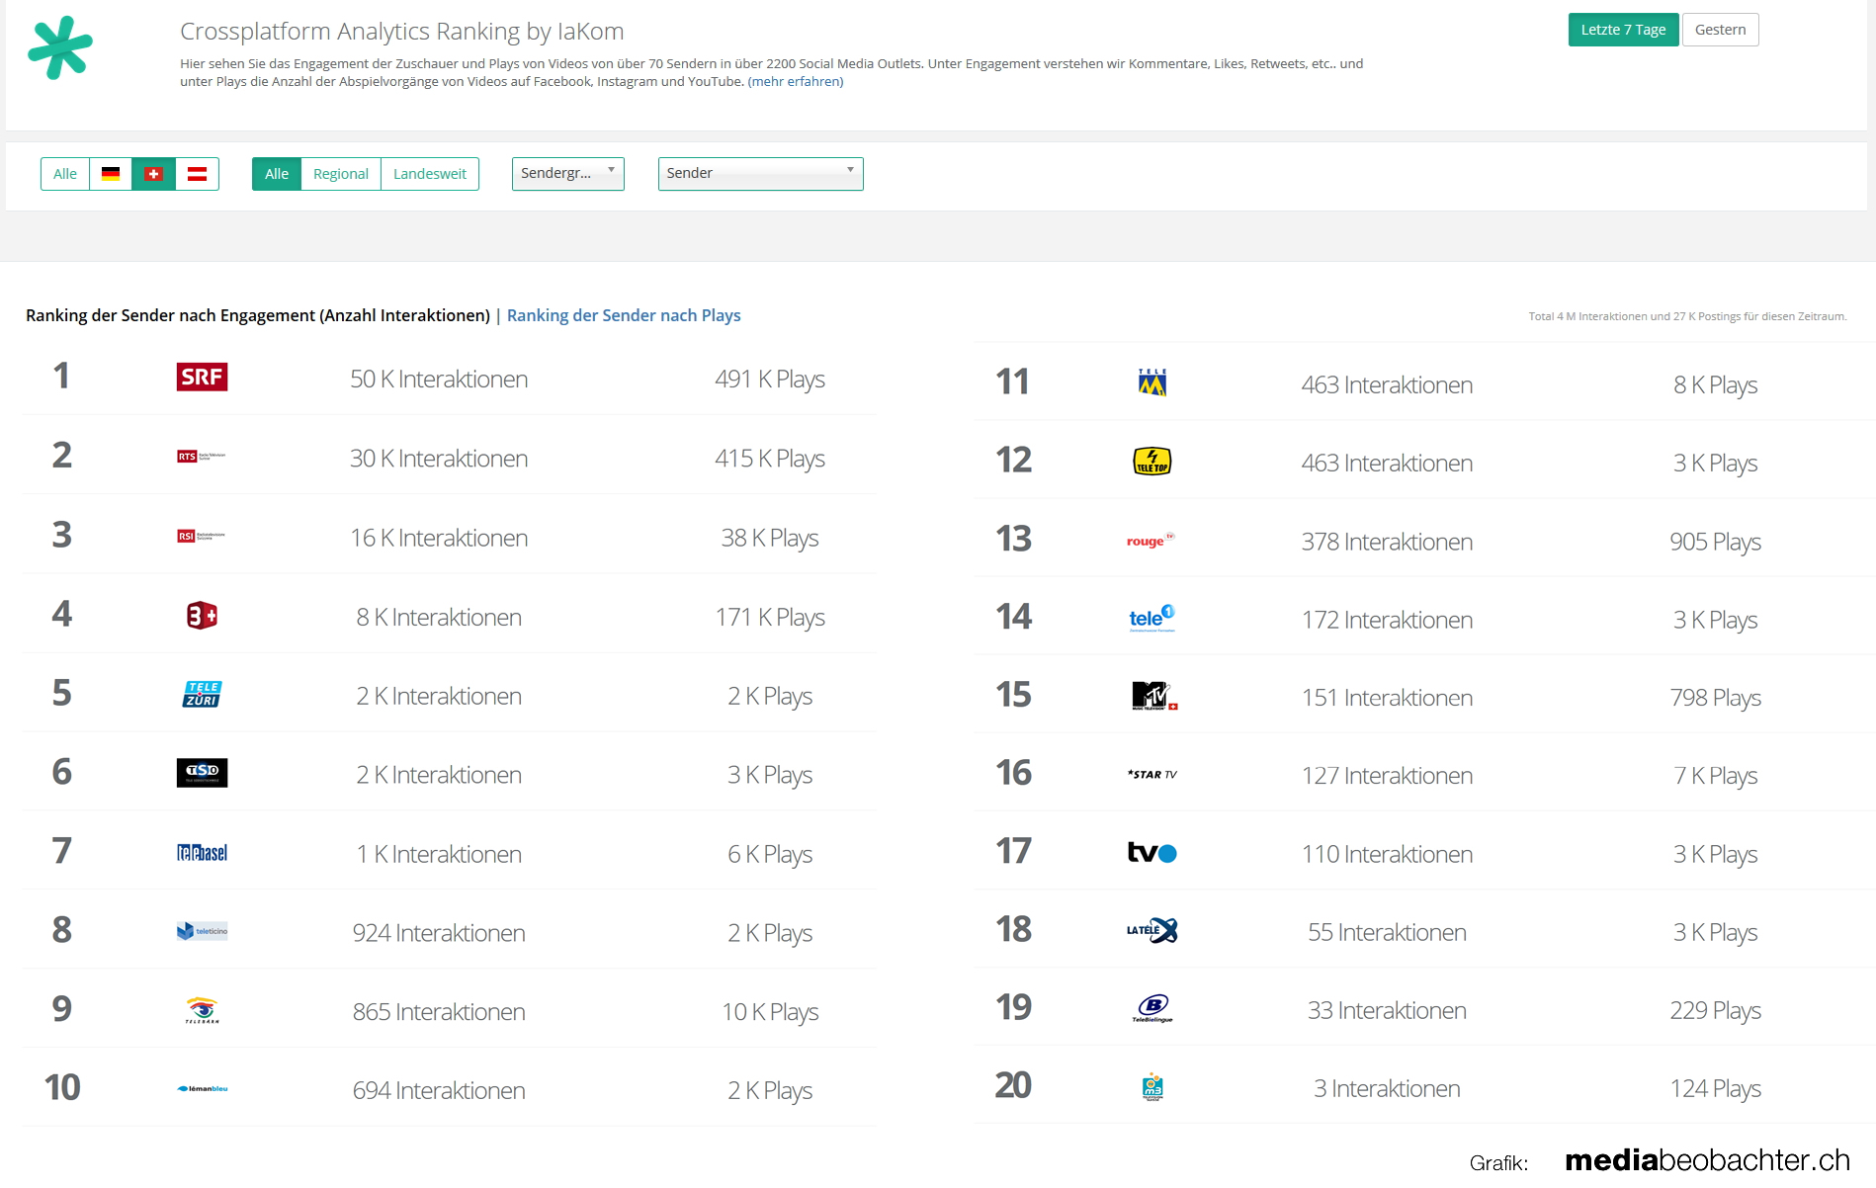Image resolution: width=1876 pixels, height=1188 pixels.
Task: Open Ranking der Sender nach Plays
Action: coord(624,315)
